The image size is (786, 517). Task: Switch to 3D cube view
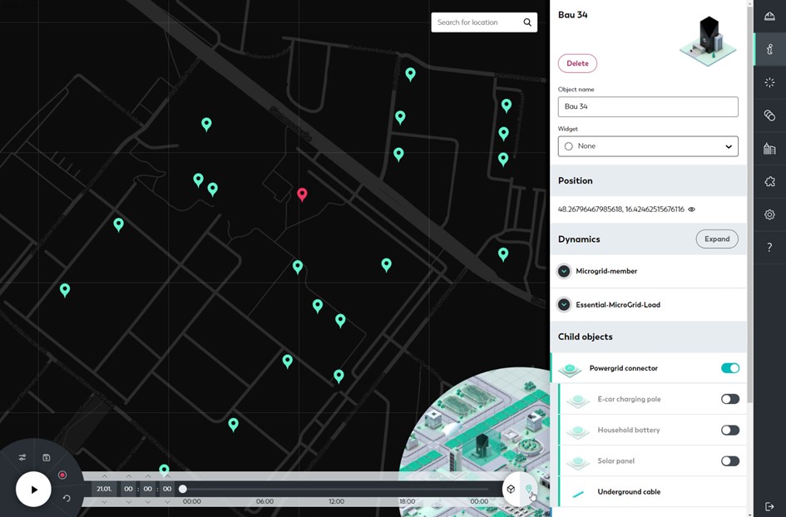(511, 489)
